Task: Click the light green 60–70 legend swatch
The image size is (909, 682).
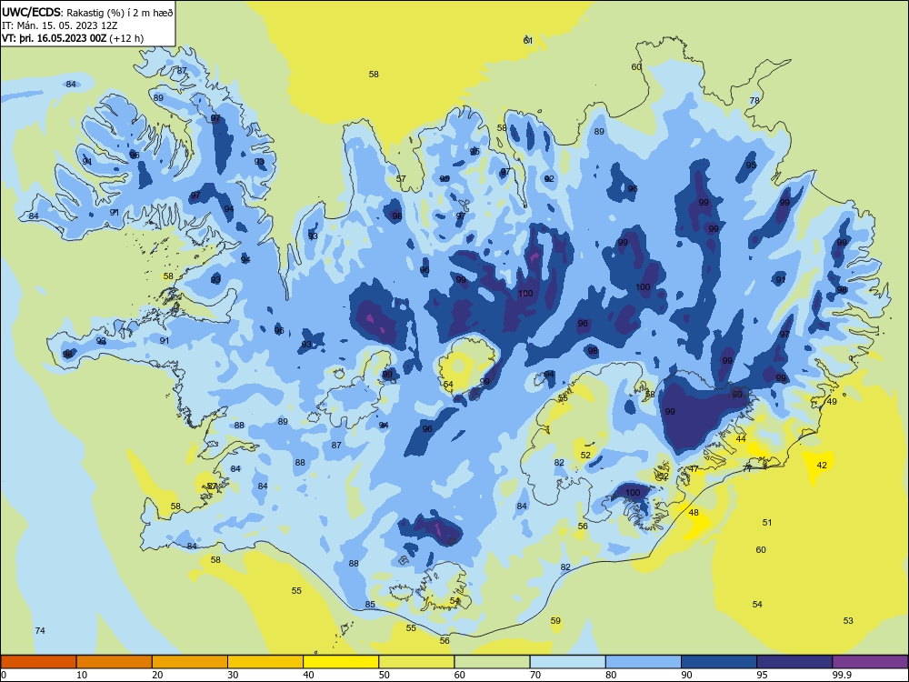Action: point(492,662)
